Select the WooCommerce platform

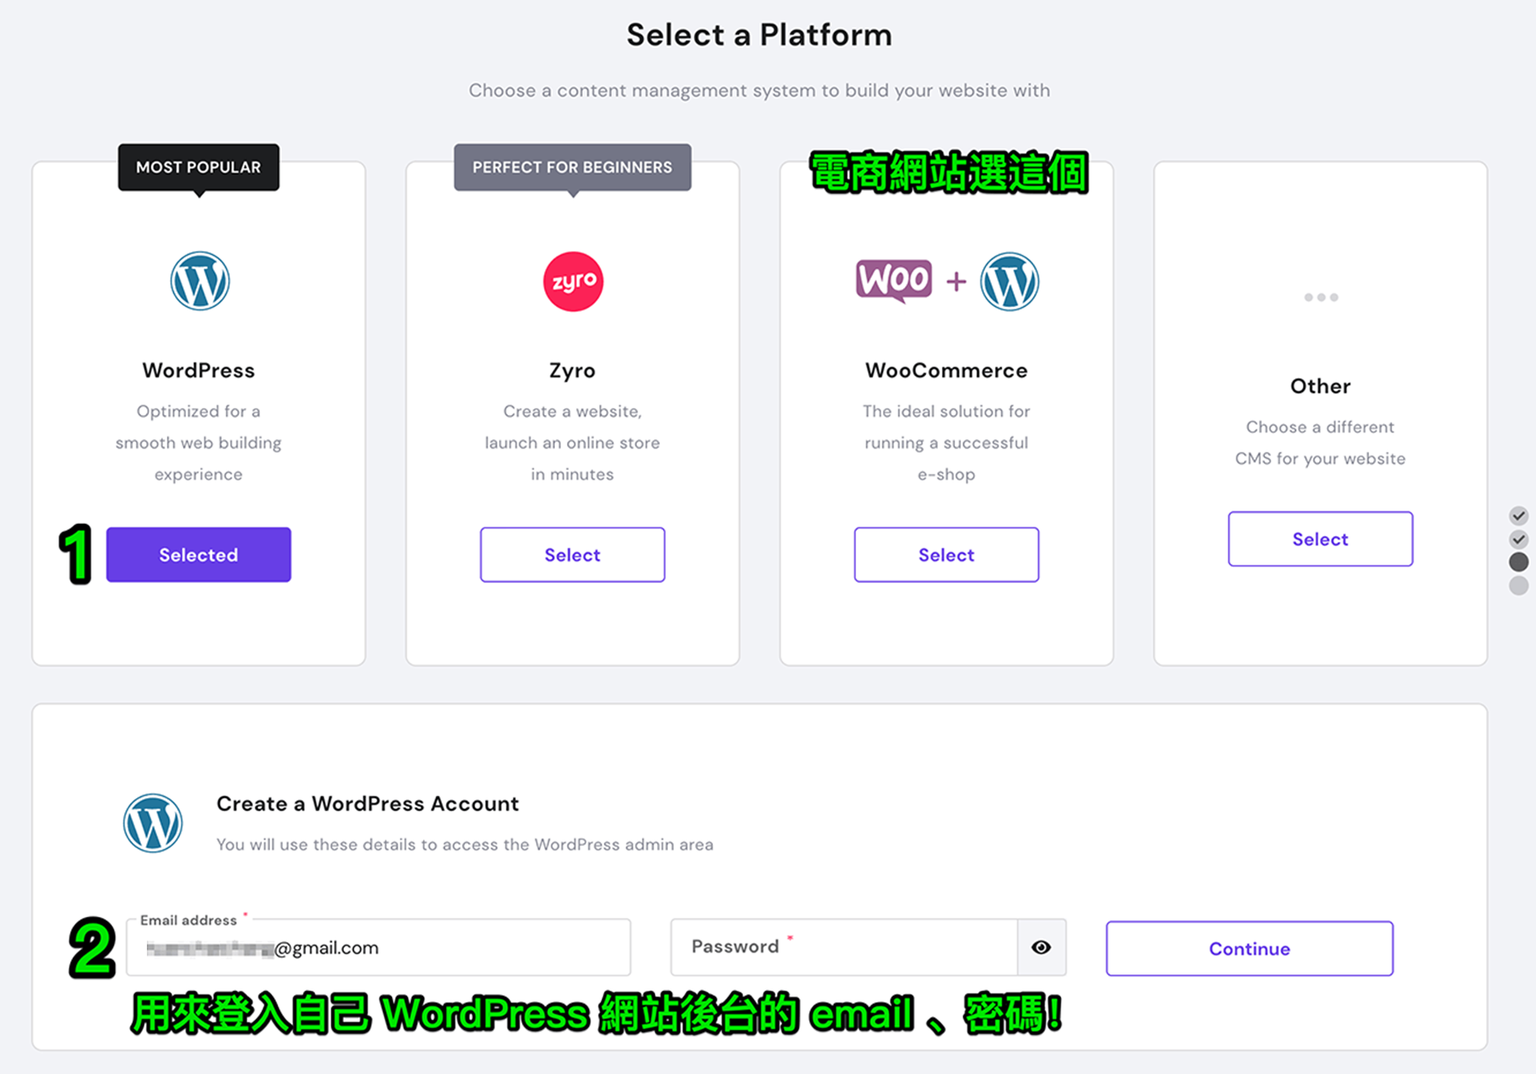(946, 554)
